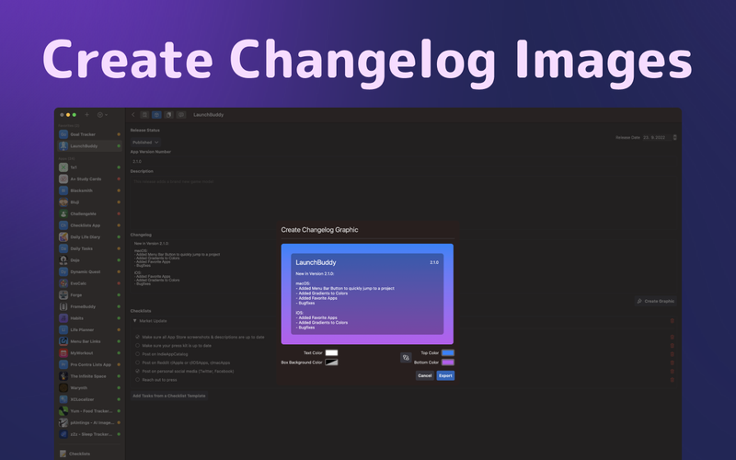Switch to the third toolbar tab icon

[169, 114]
